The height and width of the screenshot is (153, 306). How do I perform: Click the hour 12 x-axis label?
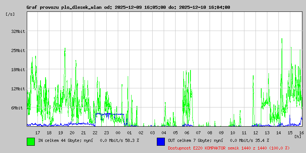256,133
